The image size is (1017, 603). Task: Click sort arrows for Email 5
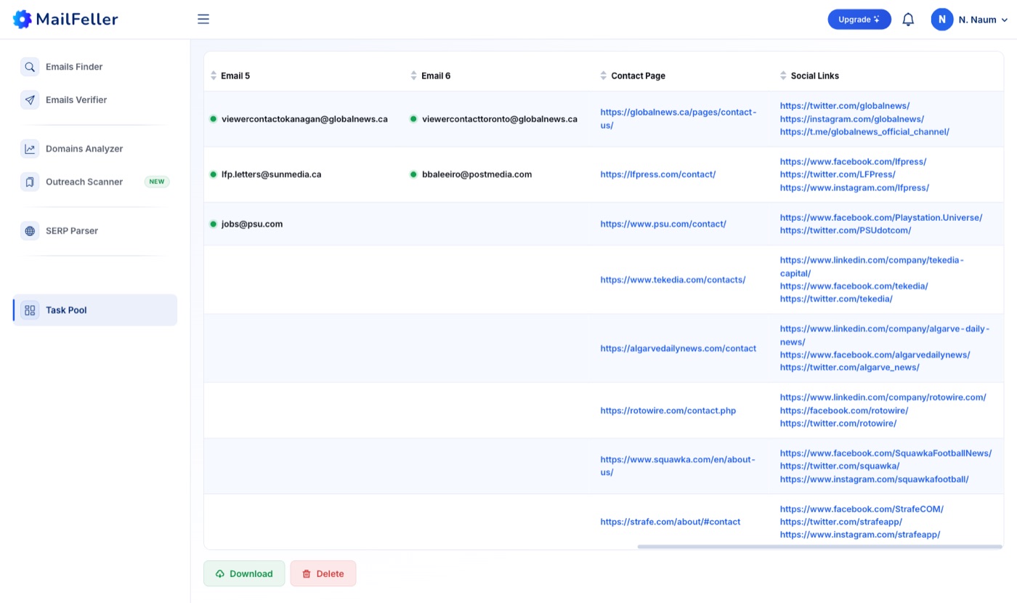(214, 76)
